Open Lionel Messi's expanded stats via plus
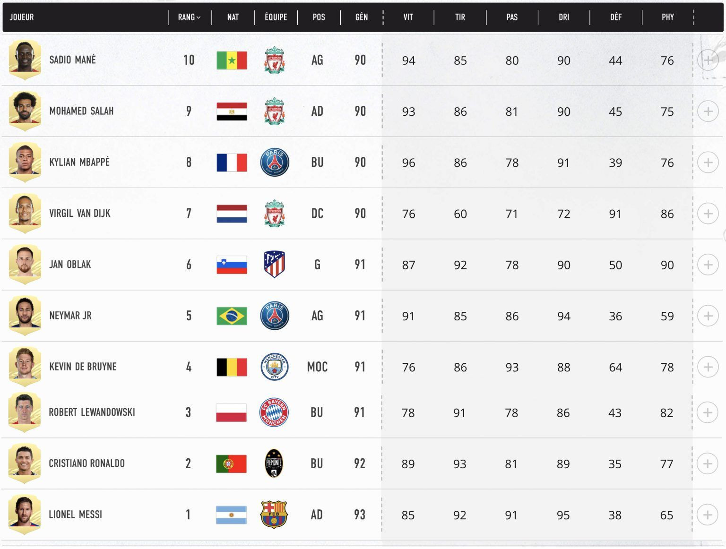The width and height of the screenshot is (726, 549). tap(707, 515)
